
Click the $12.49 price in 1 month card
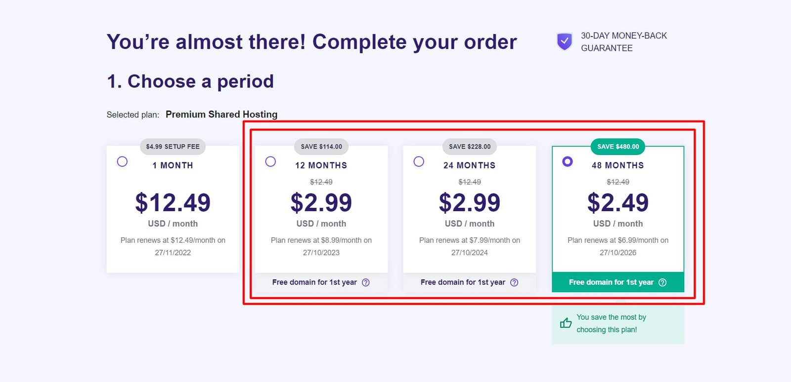coord(173,203)
